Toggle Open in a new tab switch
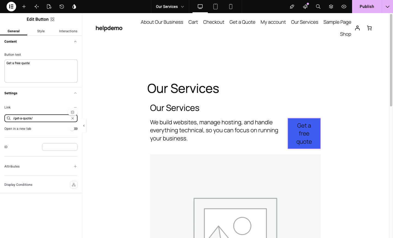Screen dimensions: 393x238 coord(74,129)
